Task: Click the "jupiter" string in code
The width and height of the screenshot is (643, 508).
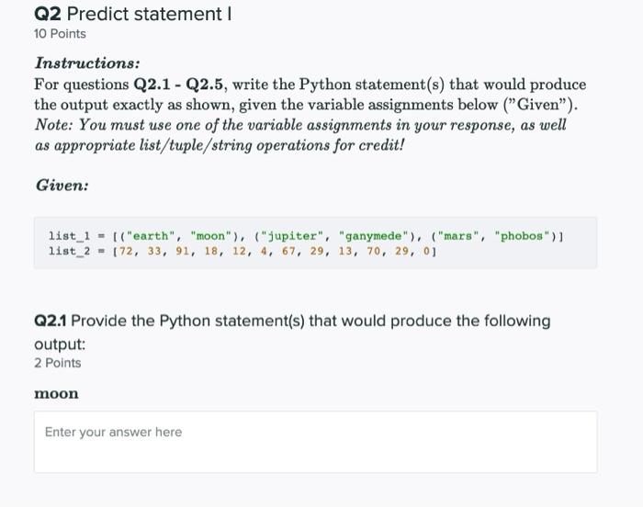Action: pyautogui.click(x=292, y=236)
